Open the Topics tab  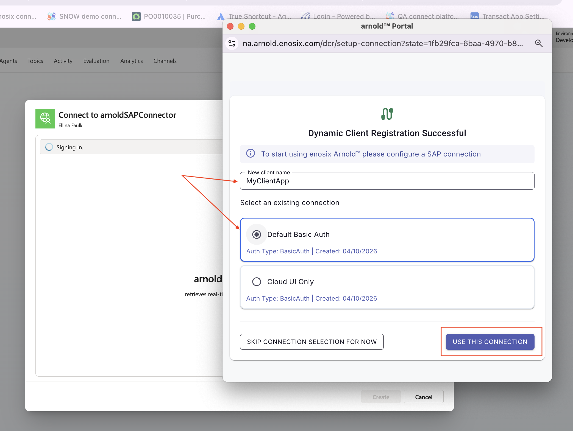(x=35, y=61)
